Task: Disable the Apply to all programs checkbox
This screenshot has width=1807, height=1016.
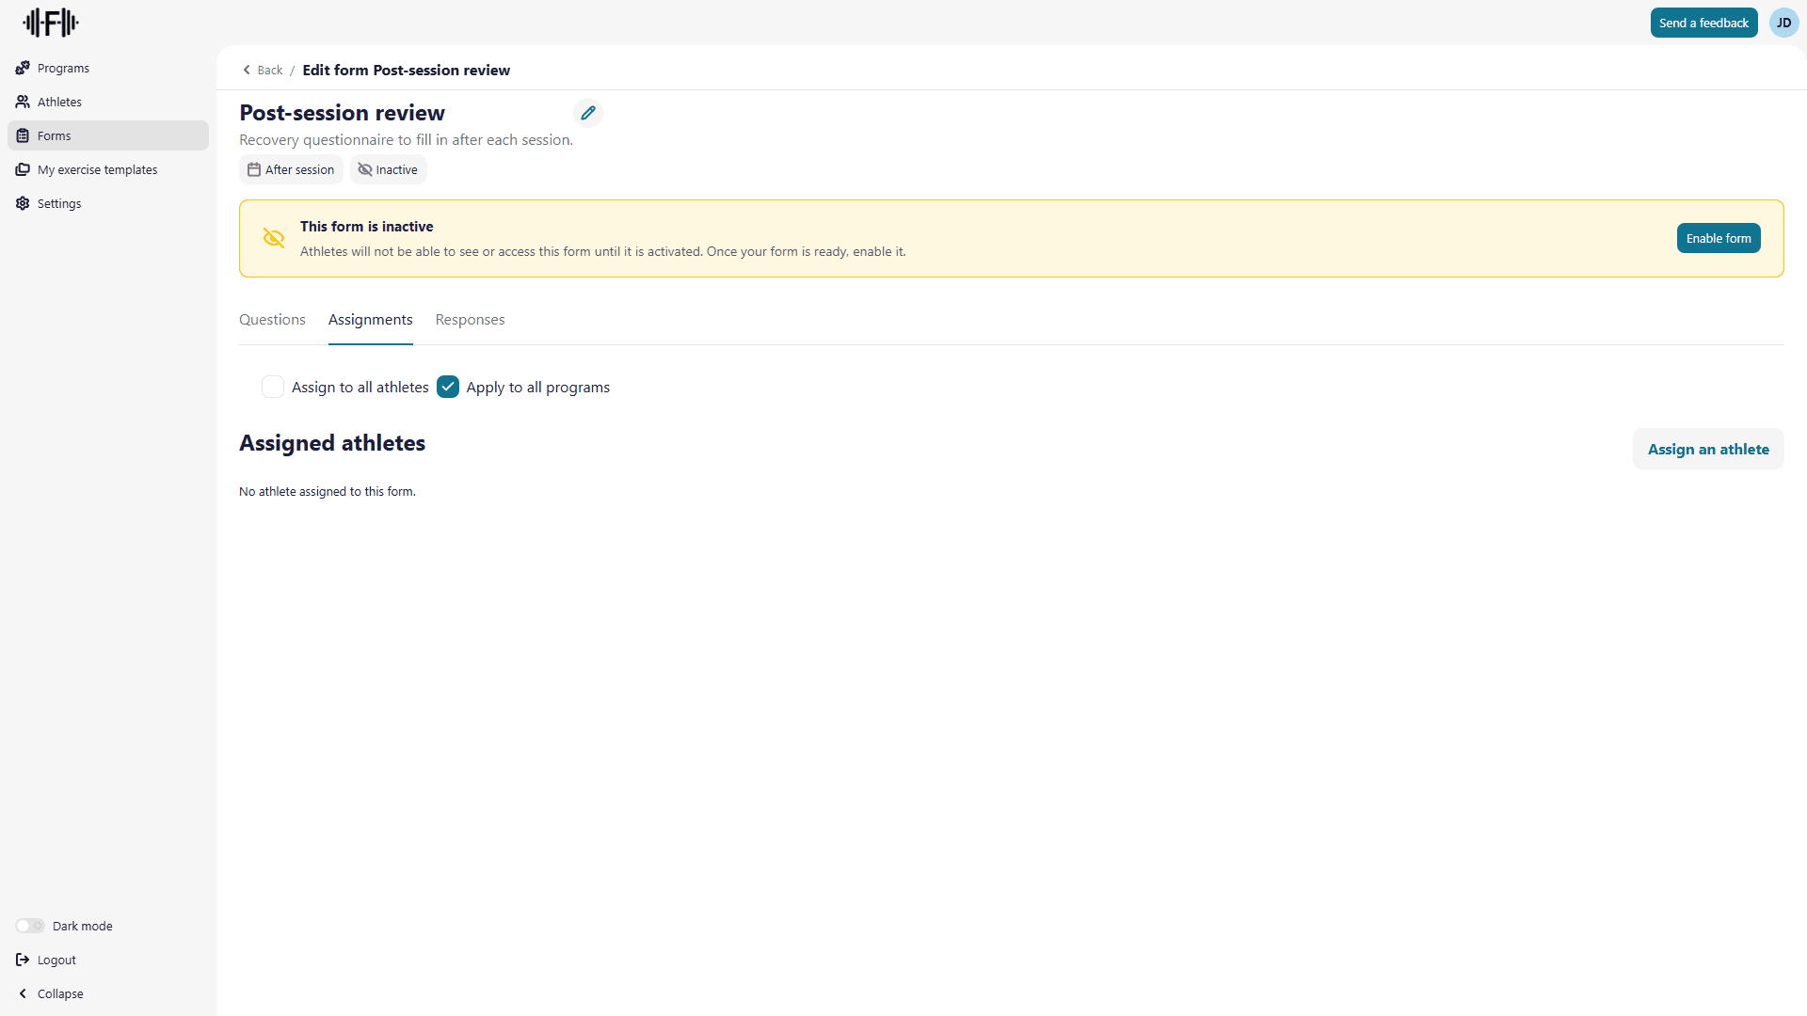Action: tap(447, 387)
